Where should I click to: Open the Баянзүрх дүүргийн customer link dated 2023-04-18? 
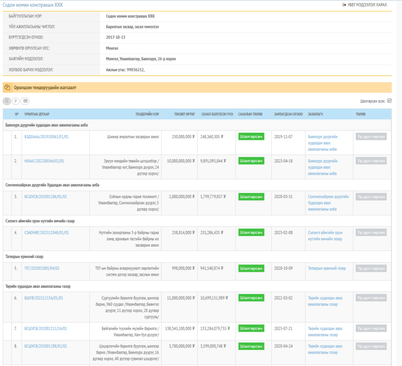coord(323,167)
